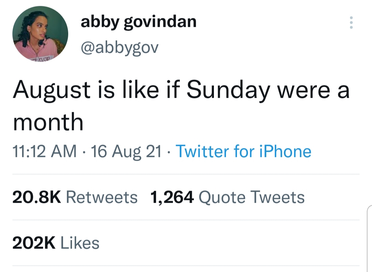Click the 1,264 quote count number
372x272 pixels.
[x=172, y=197]
